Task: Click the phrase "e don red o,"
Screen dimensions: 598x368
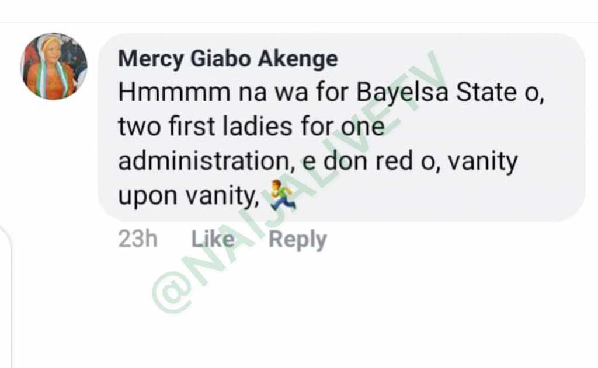Action: (368, 161)
